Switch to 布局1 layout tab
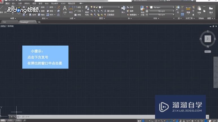 coord(10,120)
